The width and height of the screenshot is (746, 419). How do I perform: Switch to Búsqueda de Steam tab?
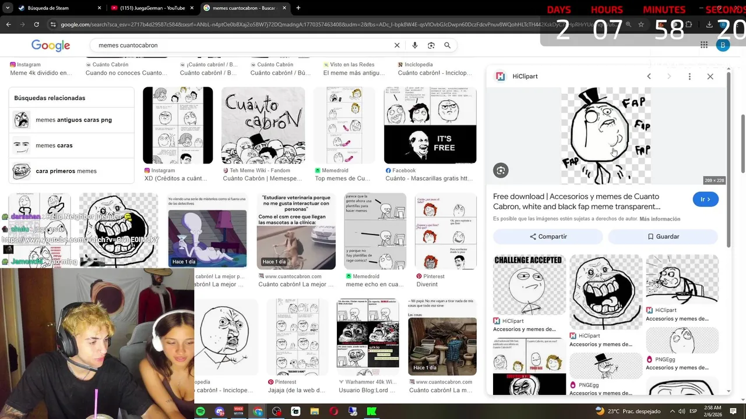[x=52, y=8]
